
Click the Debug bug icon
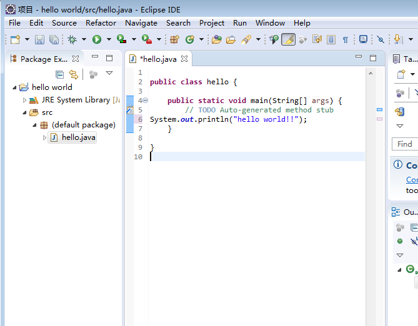72,39
